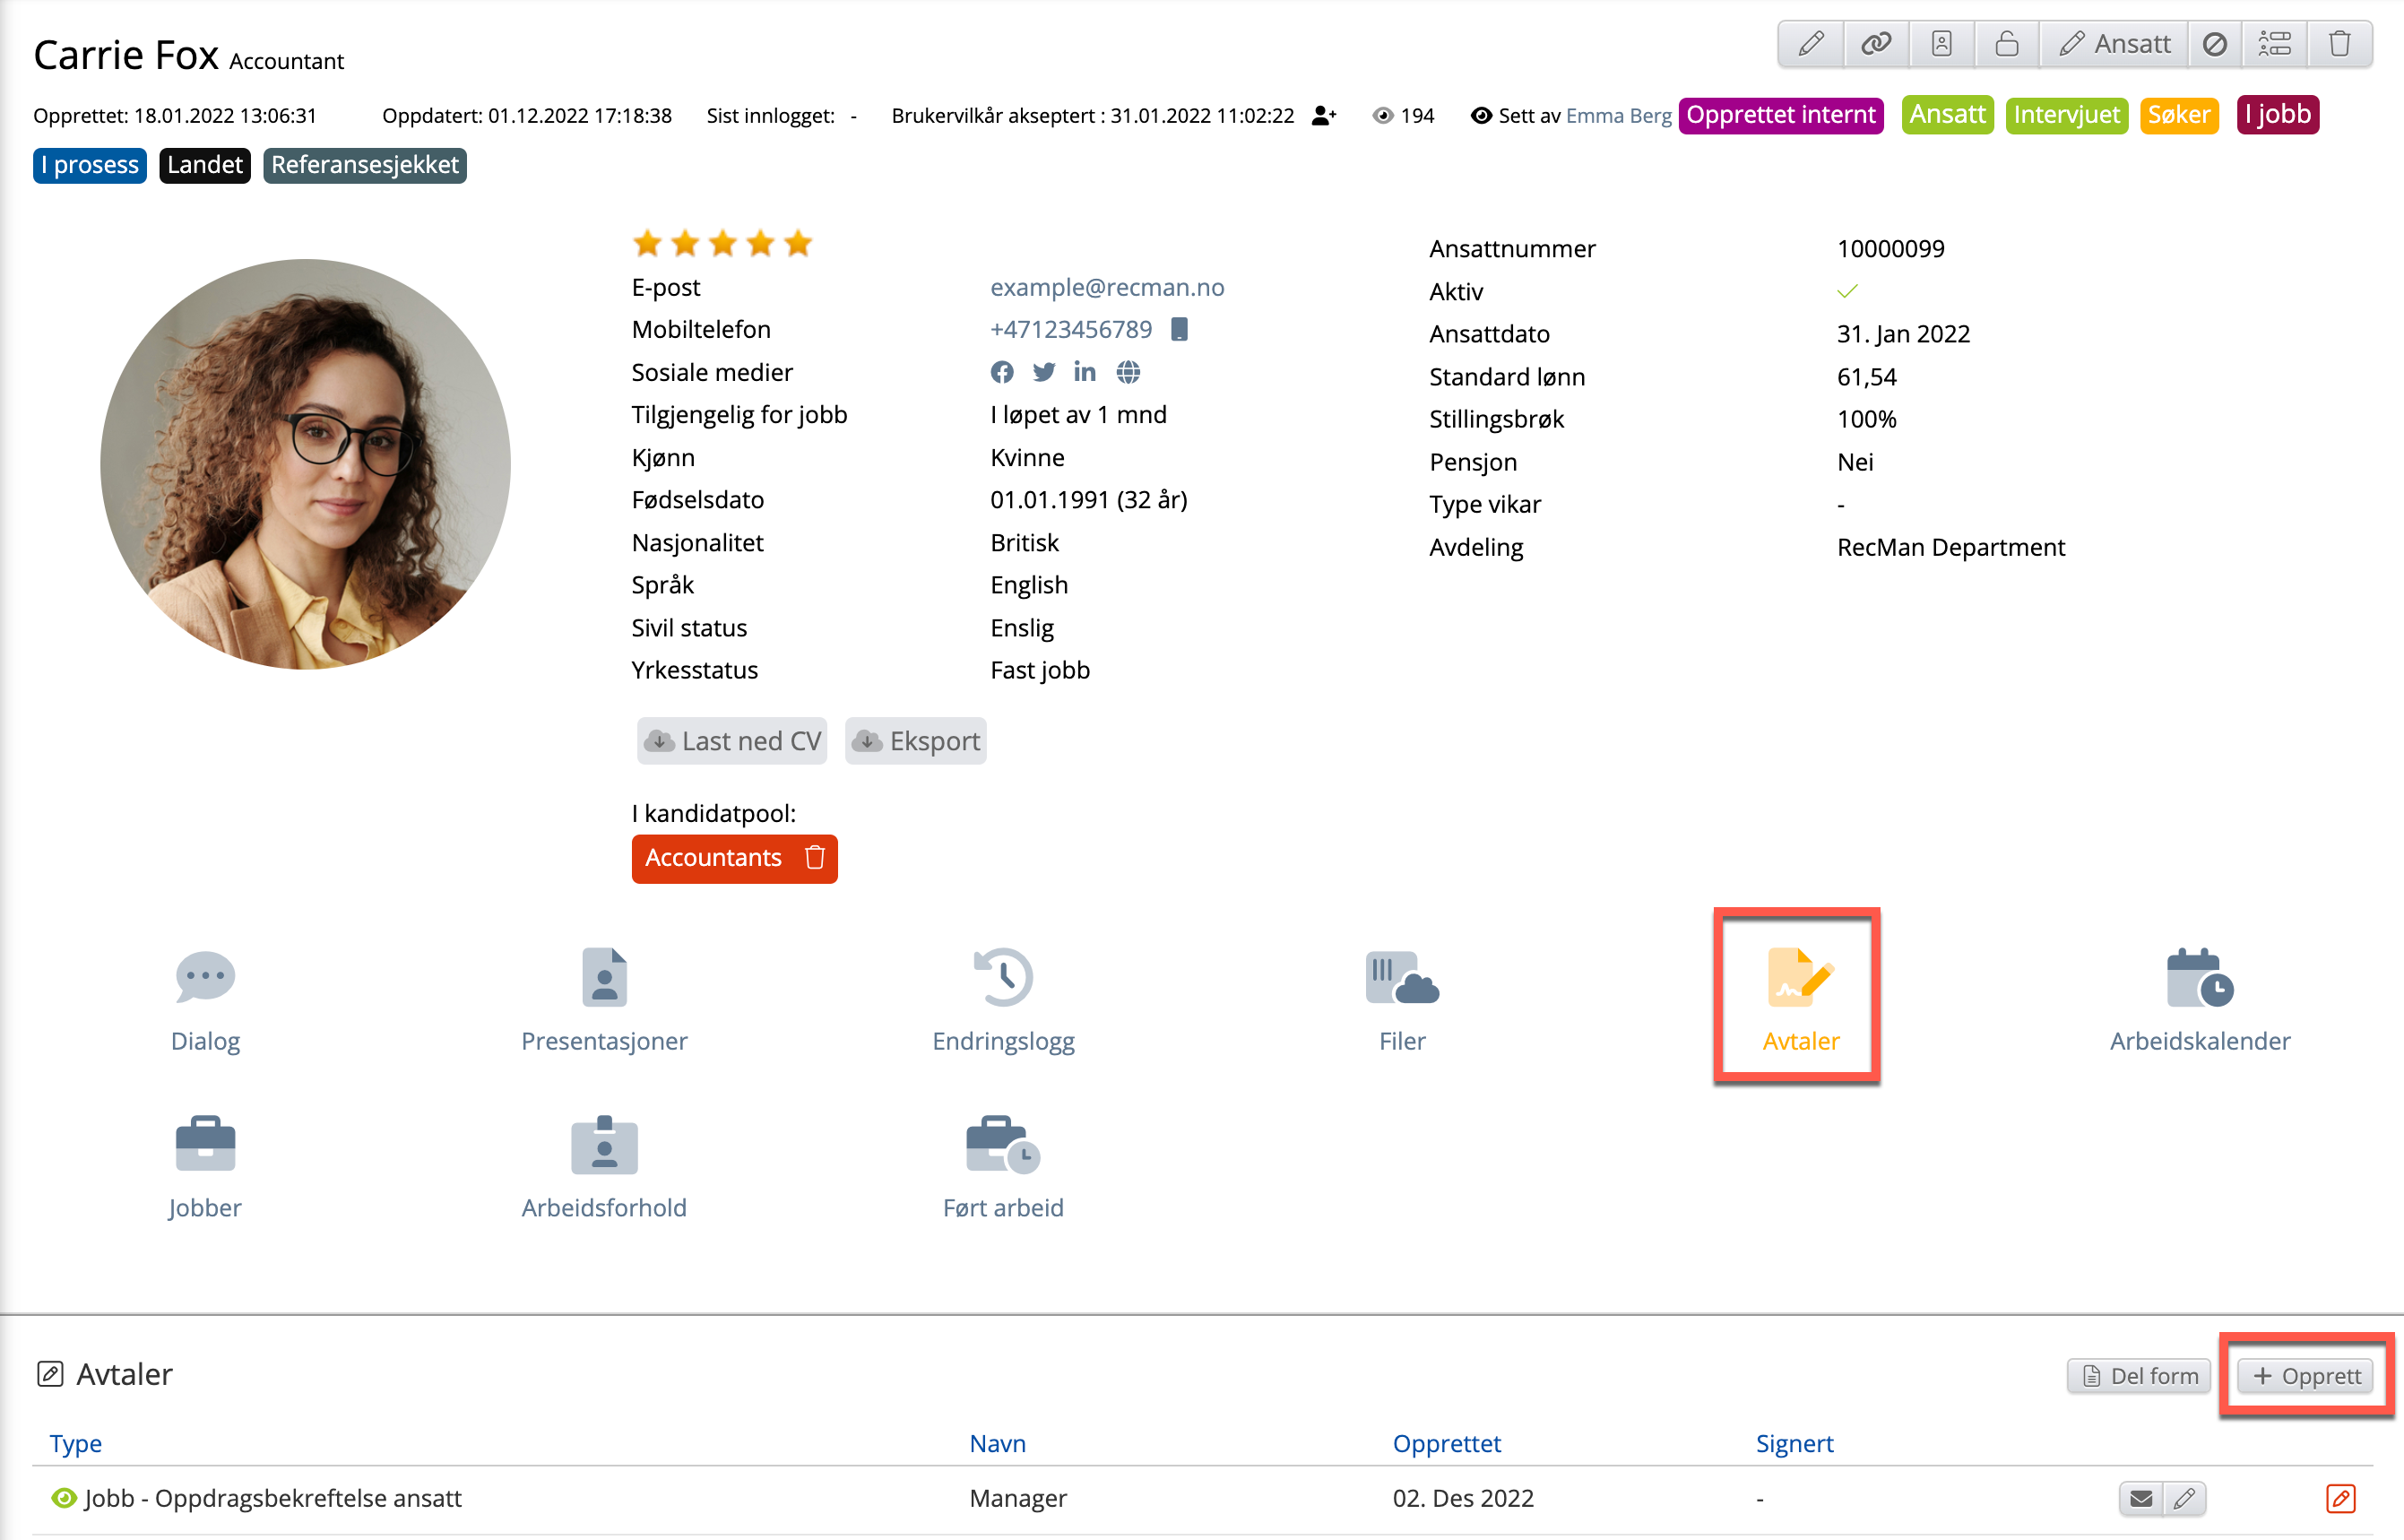Click the trash icon in top toolbar
This screenshot has width=2404, height=1540.
pos(2339,44)
